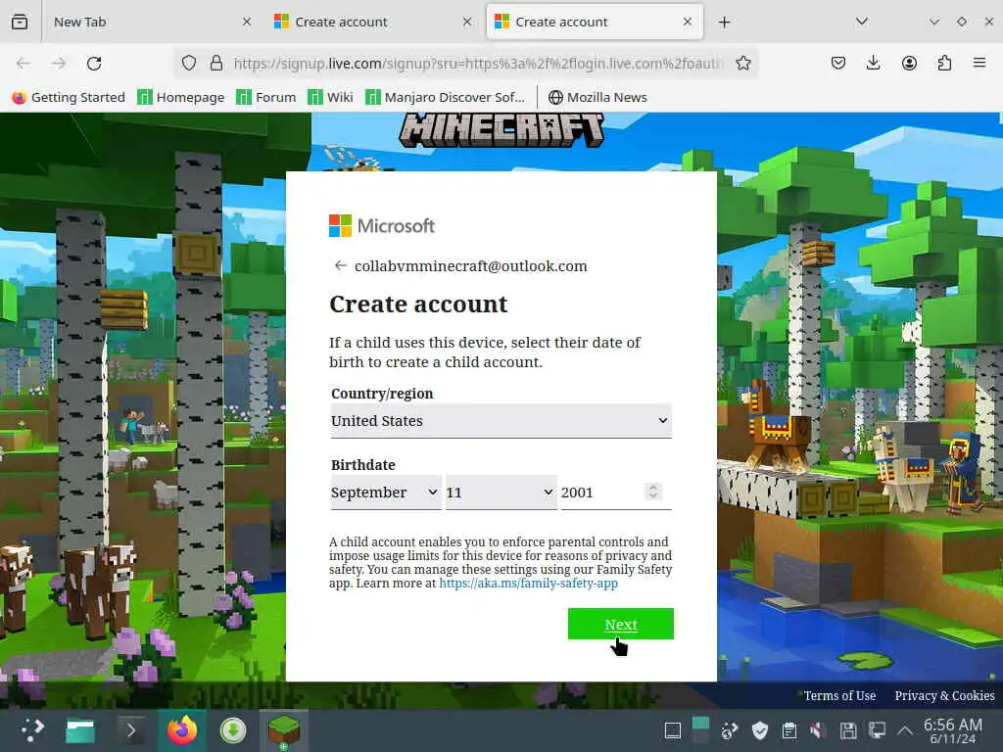Click the show desktop tray icon
Image resolution: width=1003 pixels, height=752 pixels.
point(672,730)
